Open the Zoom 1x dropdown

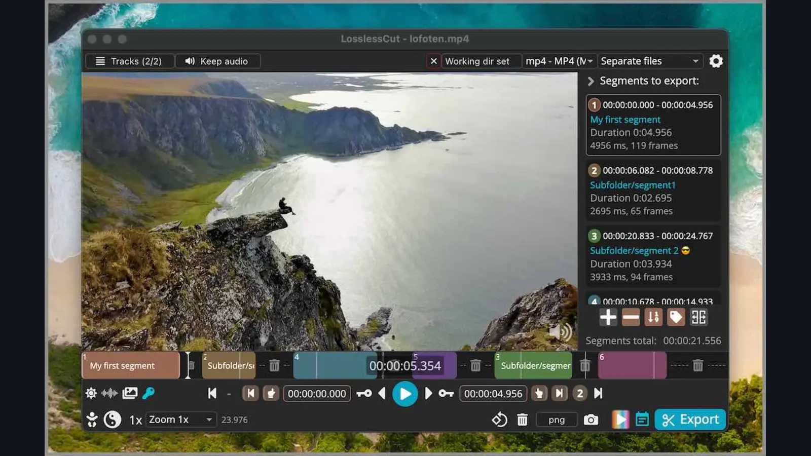(x=181, y=420)
